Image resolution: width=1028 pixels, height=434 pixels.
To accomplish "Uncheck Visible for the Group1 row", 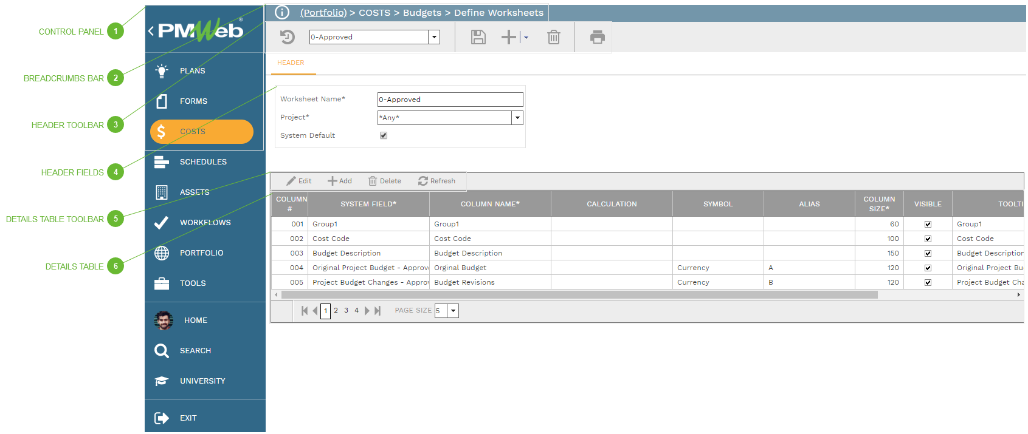I will tap(928, 225).
